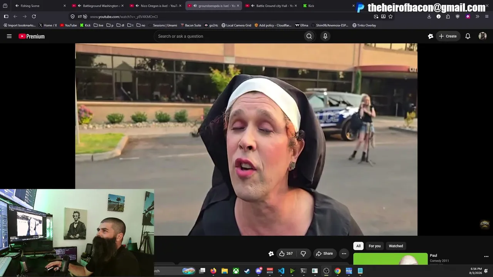Switch to Battleground Washington tab
Screen dimensions: 493x277
(98, 6)
